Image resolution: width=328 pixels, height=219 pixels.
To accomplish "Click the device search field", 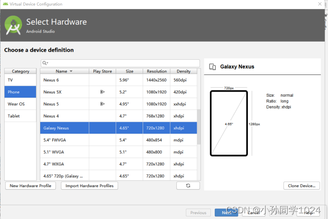I will pos(120,63).
